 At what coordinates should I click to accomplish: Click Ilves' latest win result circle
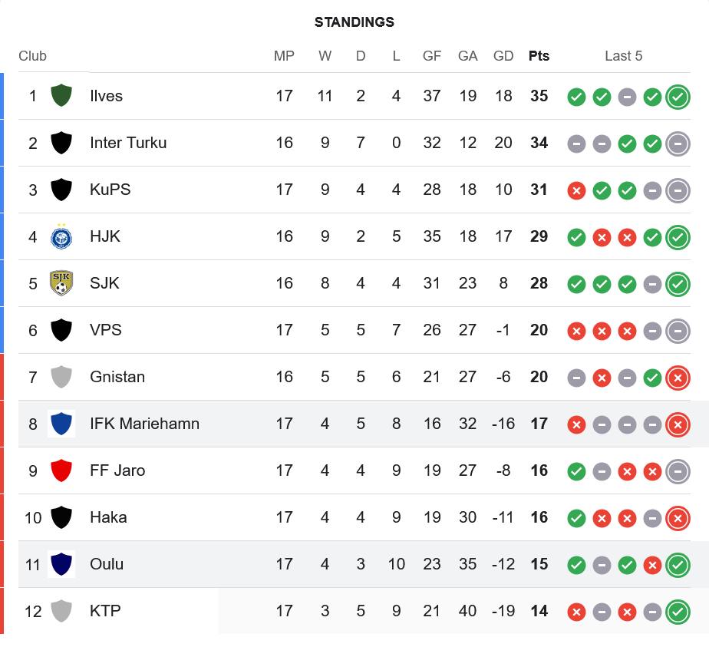point(678,97)
